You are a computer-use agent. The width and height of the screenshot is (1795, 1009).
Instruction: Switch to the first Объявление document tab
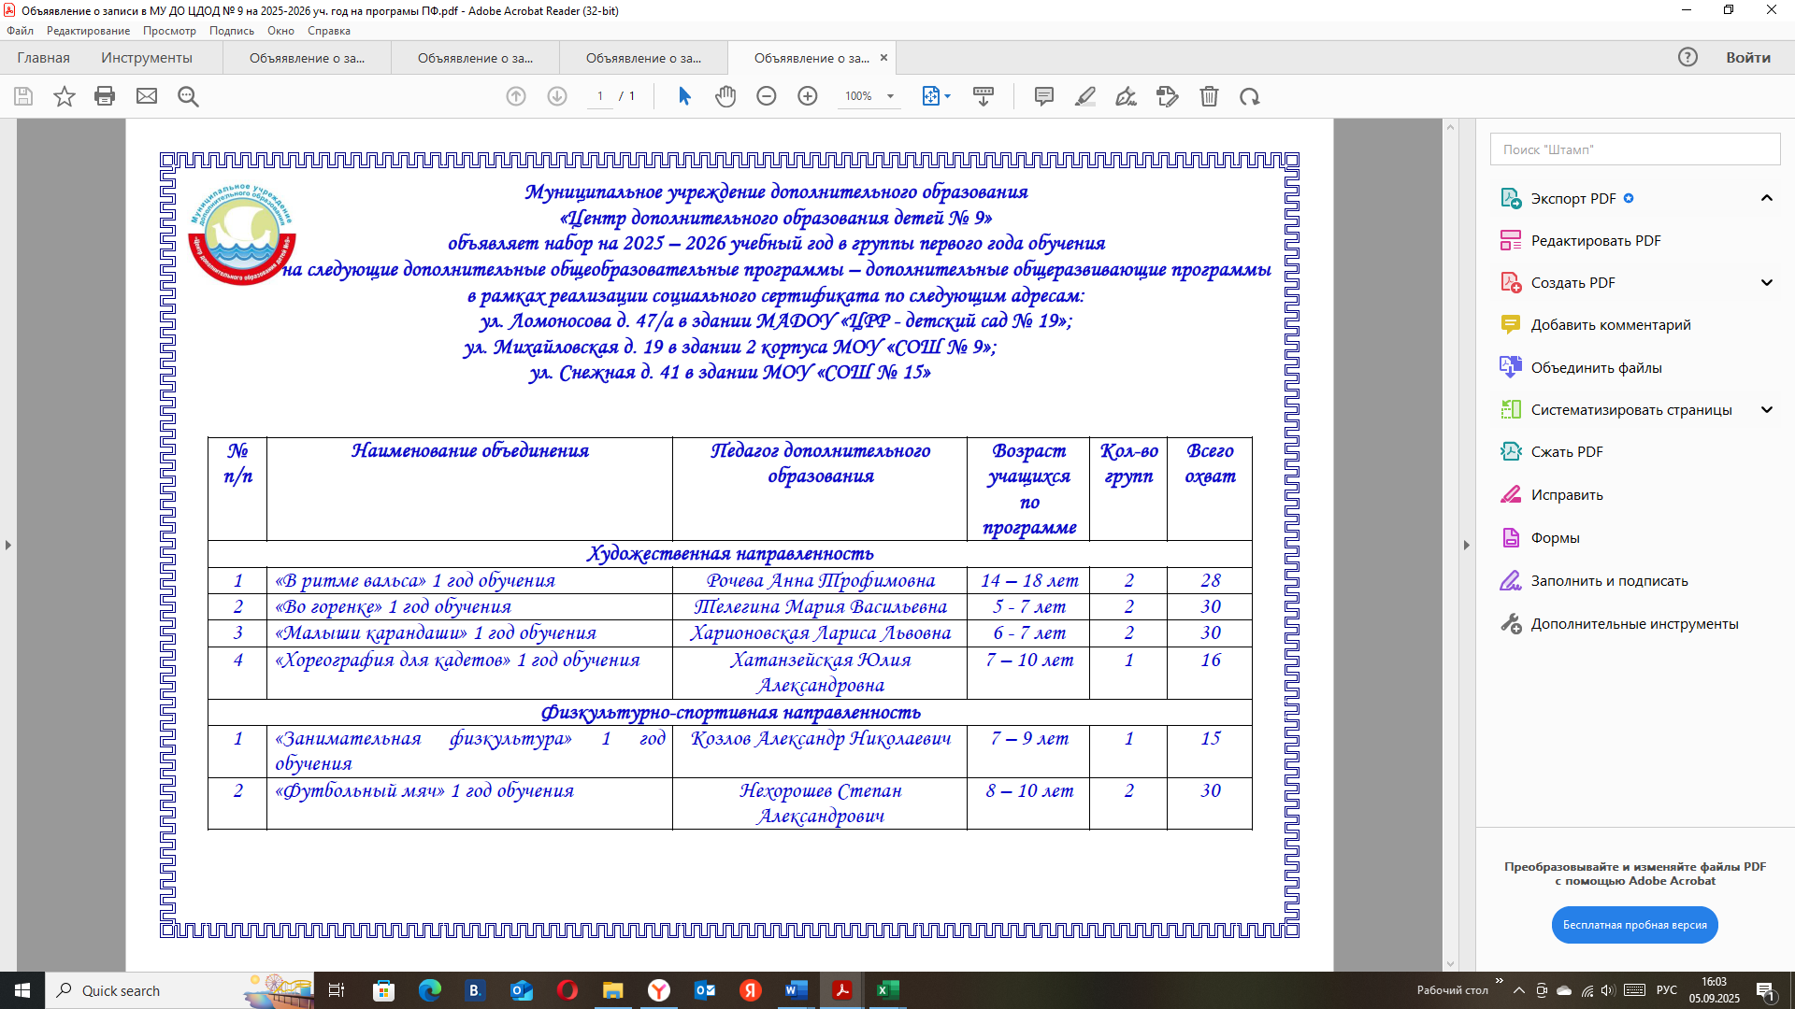307,57
